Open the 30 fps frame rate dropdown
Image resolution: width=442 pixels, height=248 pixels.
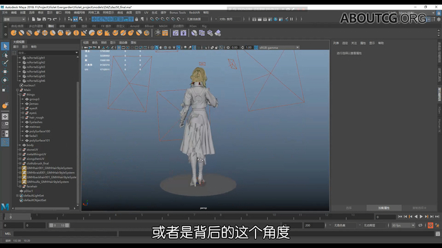403,225
